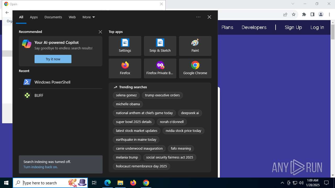Click the Try it now button
335x188 pixels.
[x=53, y=59]
